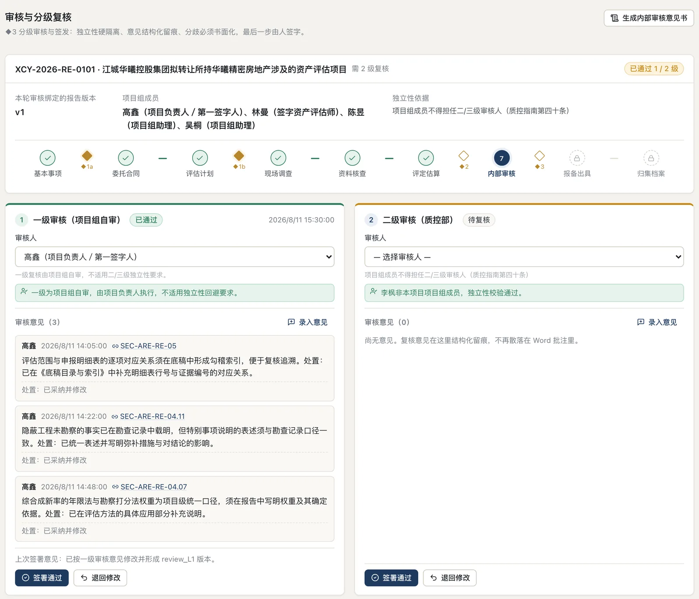This screenshot has height=599, width=699.
Task: Click the link icon beside SEC-ARE-RE-04.07
Action: (x=115, y=487)
